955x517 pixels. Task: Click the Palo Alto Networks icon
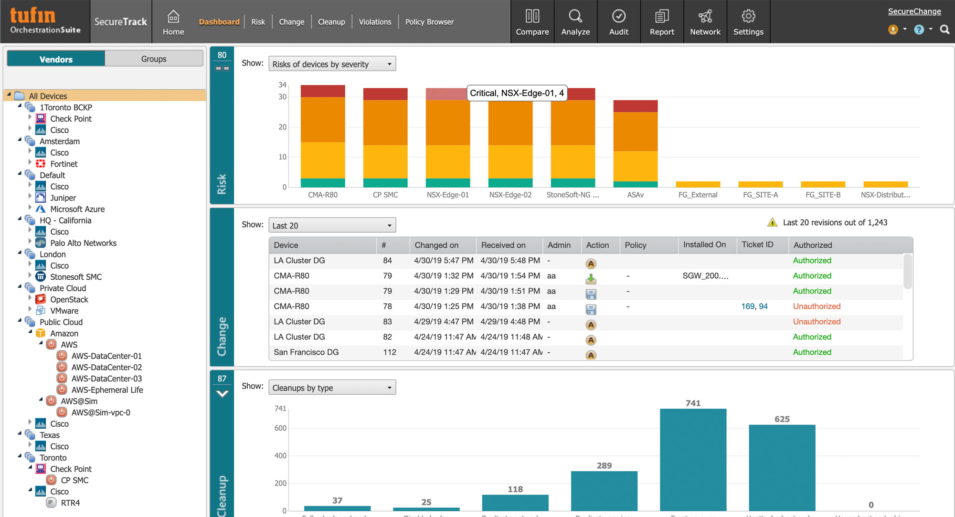pyautogui.click(x=41, y=243)
